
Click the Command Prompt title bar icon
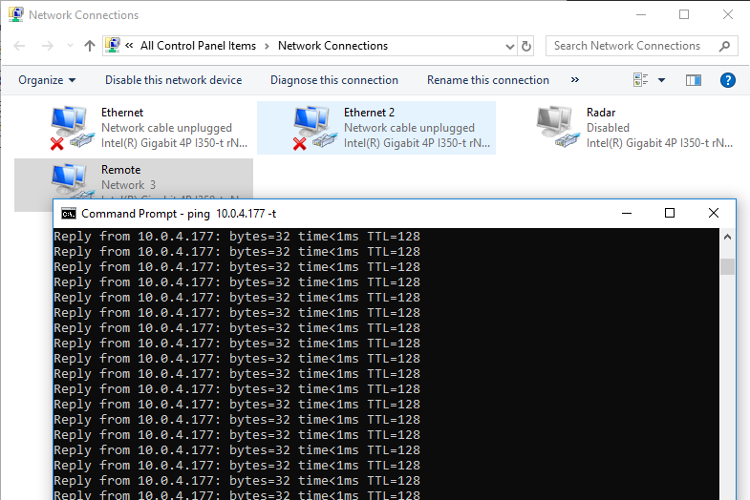(69, 214)
